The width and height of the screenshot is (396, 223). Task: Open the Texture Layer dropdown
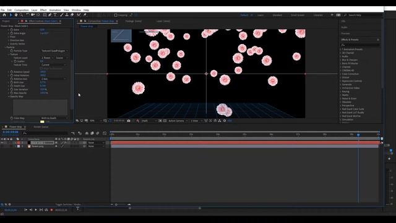point(47,58)
